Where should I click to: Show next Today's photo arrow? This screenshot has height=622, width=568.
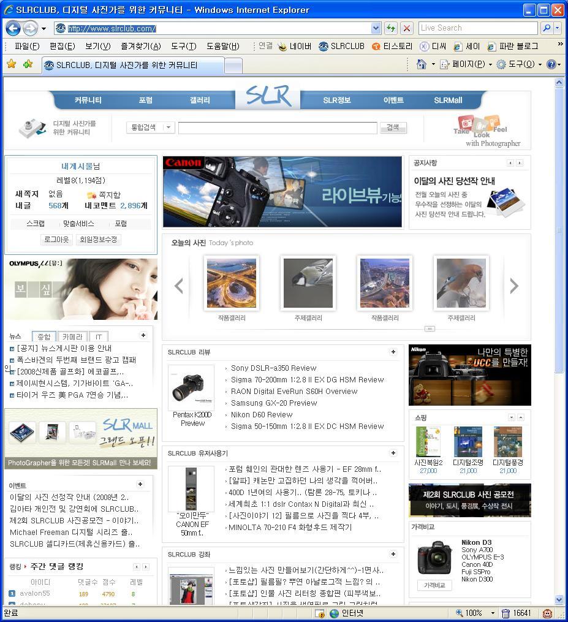click(514, 286)
